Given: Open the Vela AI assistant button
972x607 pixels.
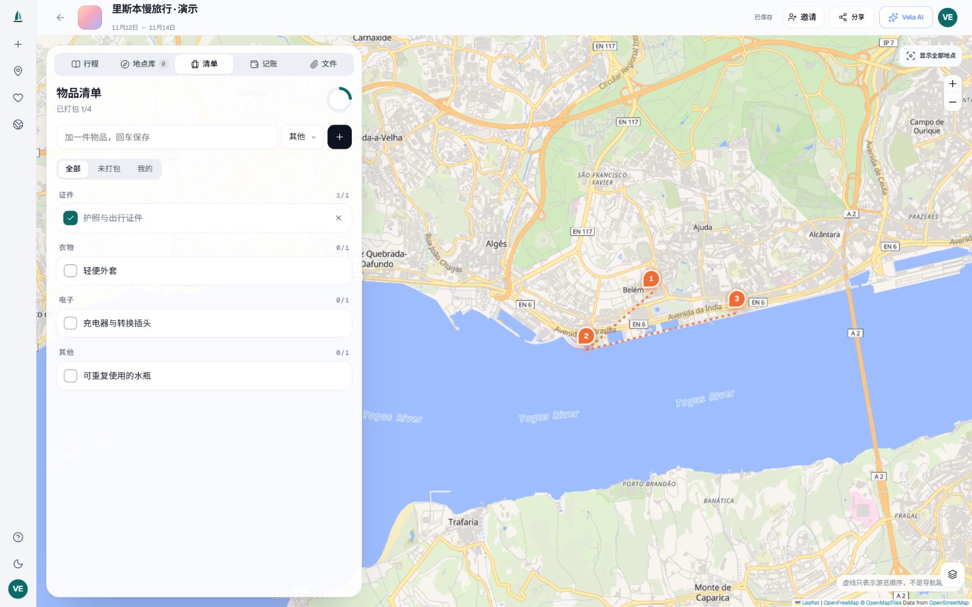Looking at the screenshot, I should pyautogui.click(x=906, y=17).
